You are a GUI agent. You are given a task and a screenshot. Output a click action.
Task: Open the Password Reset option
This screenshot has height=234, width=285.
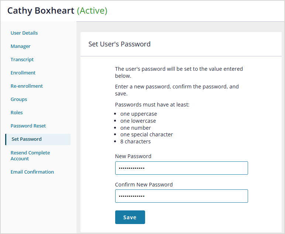pyautogui.click(x=28, y=126)
